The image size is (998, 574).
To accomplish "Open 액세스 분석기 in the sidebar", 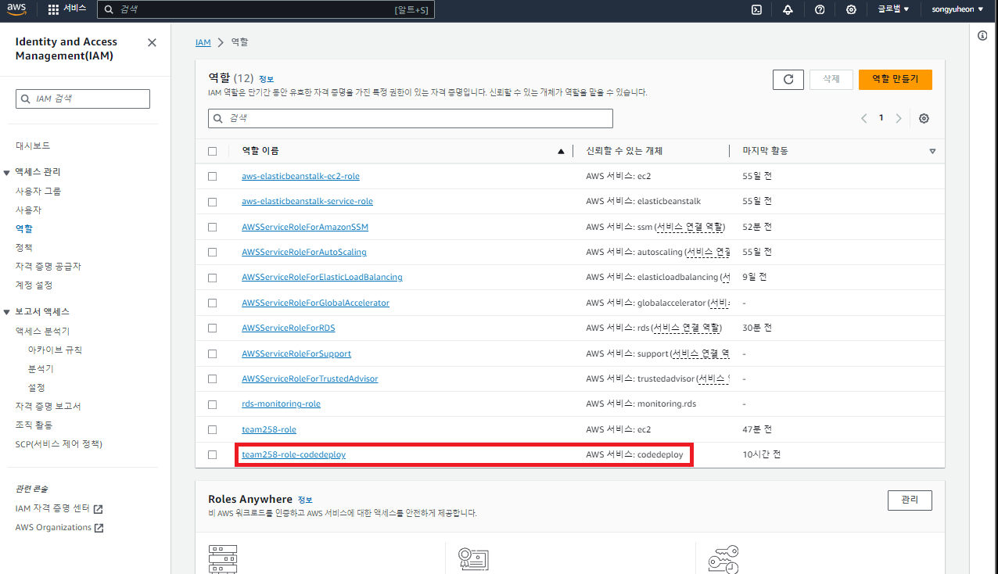I will (42, 331).
